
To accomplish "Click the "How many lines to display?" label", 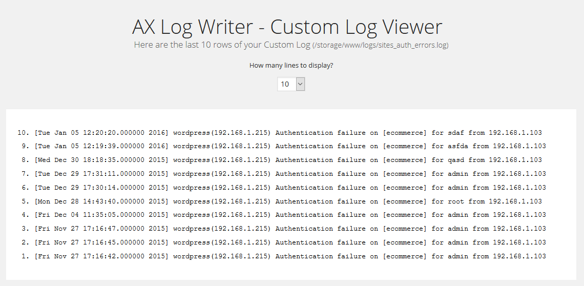I will pos(291,66).
